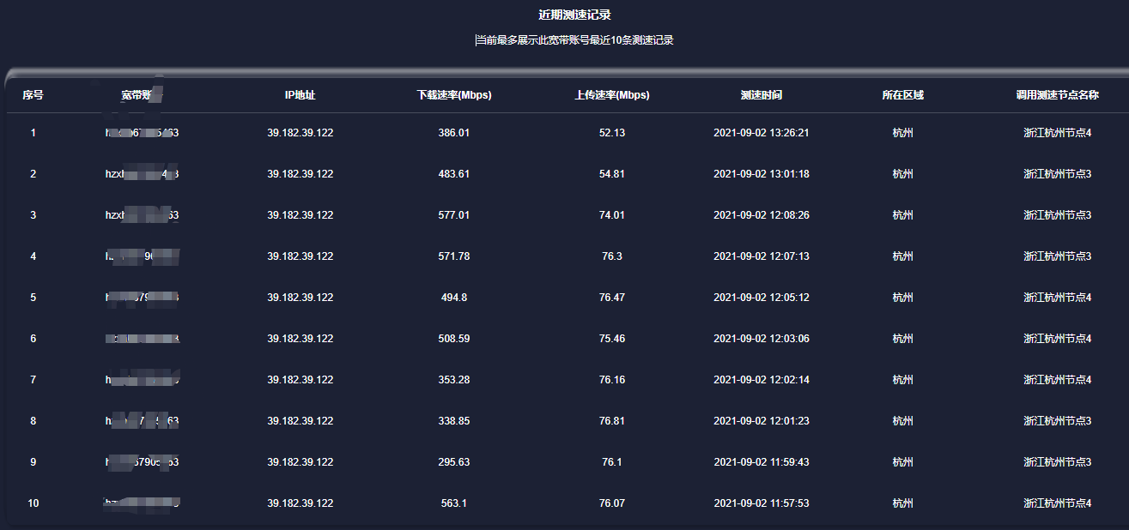Select download speed 386.01

tap(454, 133)
